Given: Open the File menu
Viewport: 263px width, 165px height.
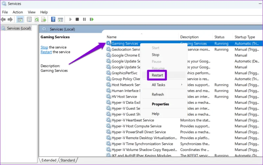Looking at the screenshot, I should [5, 12].
